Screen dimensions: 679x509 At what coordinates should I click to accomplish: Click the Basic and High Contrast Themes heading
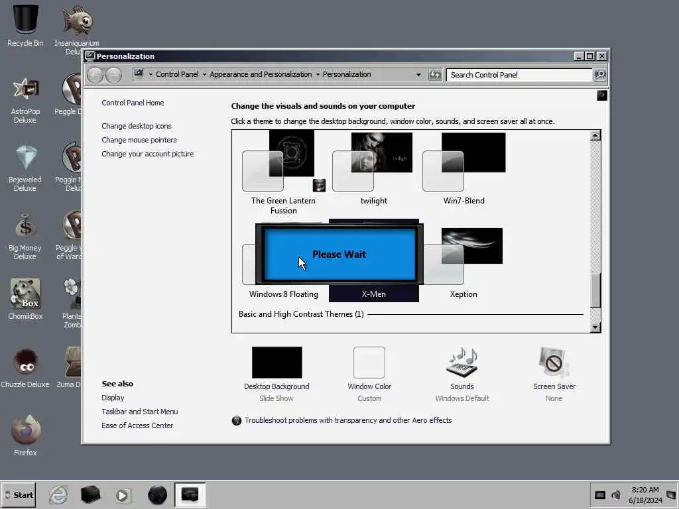coord(301,313)
